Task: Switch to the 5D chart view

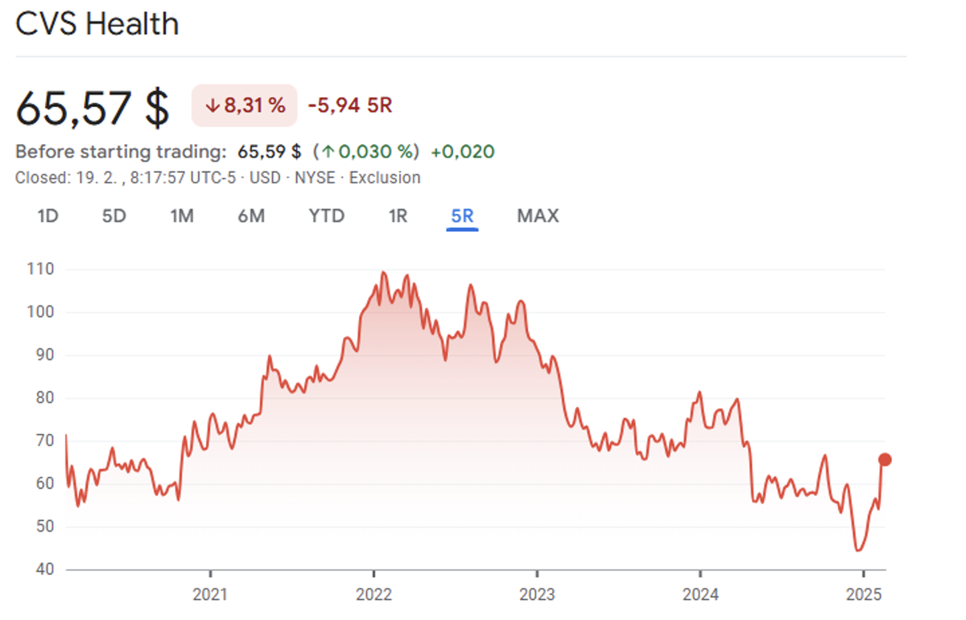Action: coord(114,216)
